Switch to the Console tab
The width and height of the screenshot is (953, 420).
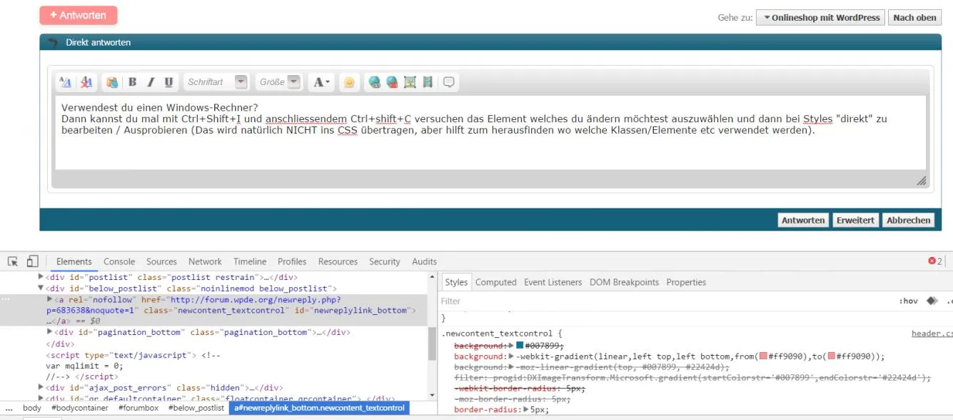[x=119, y=261]
